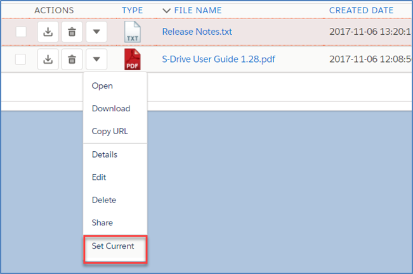Choose Open from the context menu
The image size is (413, 274).
click(x=103, y=85)
